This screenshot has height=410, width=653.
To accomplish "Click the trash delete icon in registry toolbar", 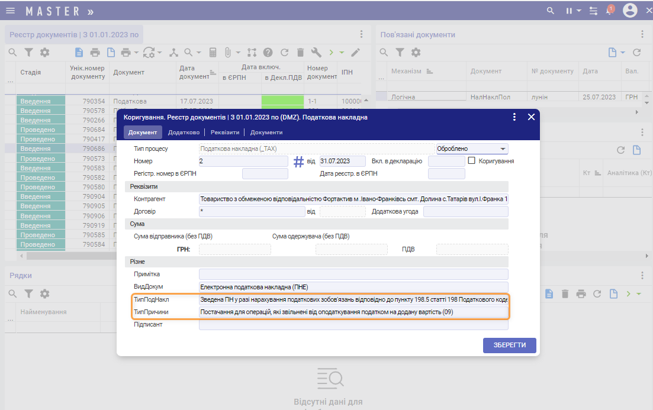I will 300,53.
